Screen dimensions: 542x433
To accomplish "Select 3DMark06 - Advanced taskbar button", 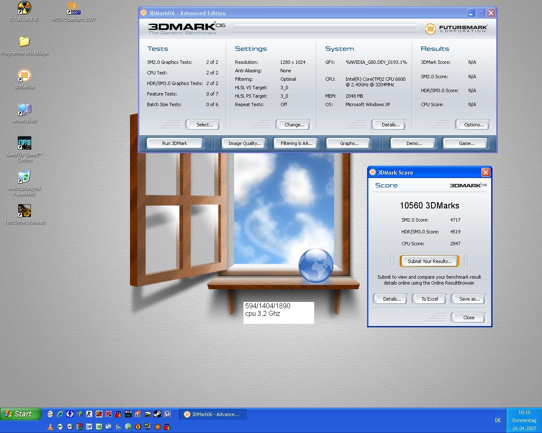I will 213,414.
